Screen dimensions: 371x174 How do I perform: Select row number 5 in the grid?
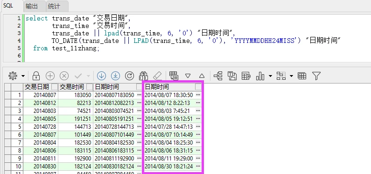click(x=17, y=127)
